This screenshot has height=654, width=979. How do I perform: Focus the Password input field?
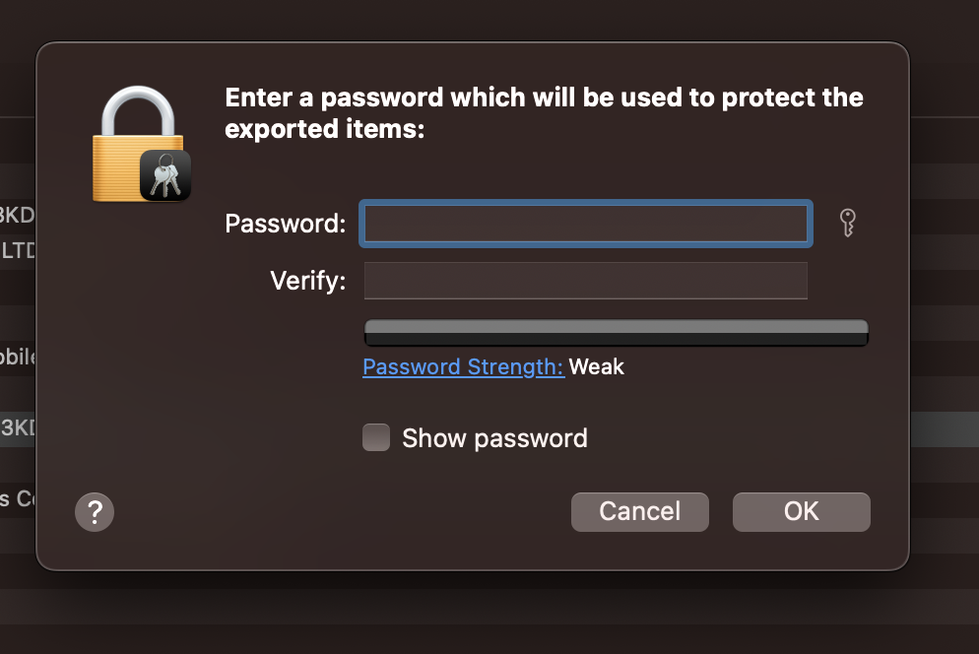pyautogui.click(x=586, y=224)
